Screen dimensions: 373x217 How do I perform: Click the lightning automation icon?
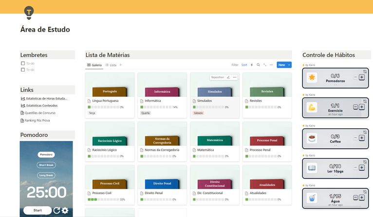pyautogui.click(x=252, y=65)
